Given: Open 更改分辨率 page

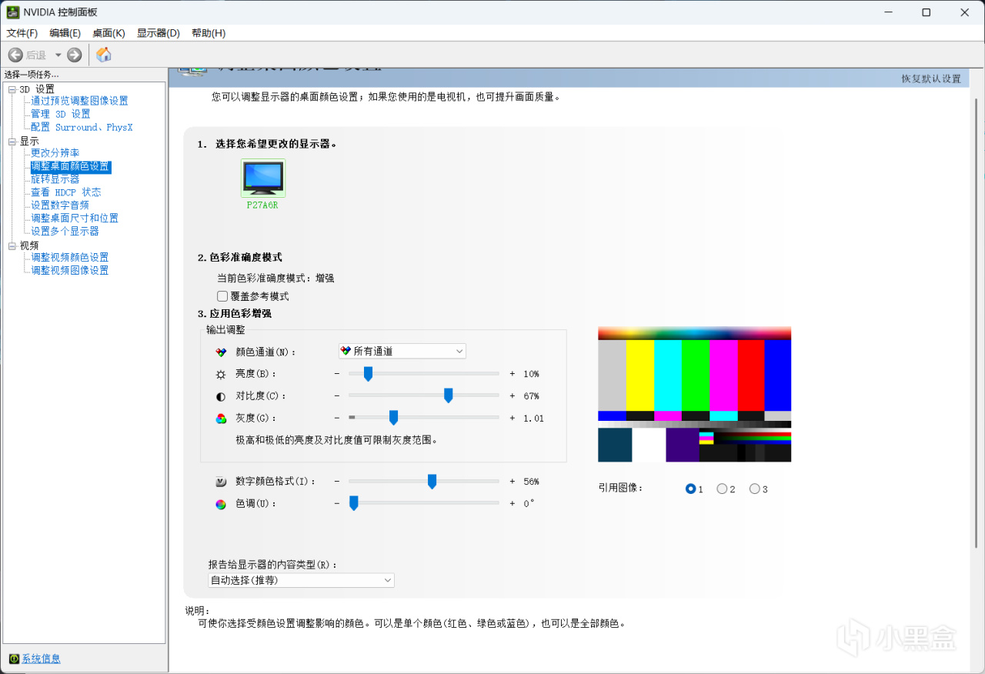Looking at the screenshot, I should [x=55, y=153].
